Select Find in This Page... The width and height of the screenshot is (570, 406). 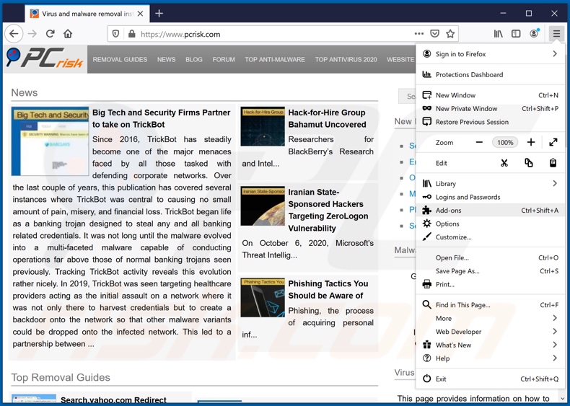[x=490, y=305]
